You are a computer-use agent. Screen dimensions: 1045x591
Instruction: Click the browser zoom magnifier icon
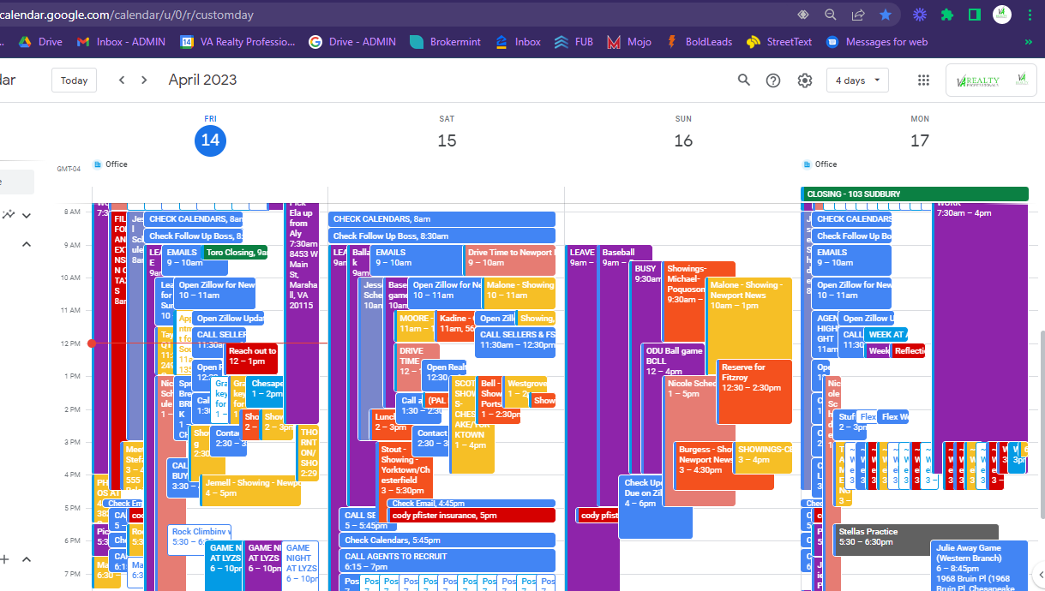[x=830, y=15]
